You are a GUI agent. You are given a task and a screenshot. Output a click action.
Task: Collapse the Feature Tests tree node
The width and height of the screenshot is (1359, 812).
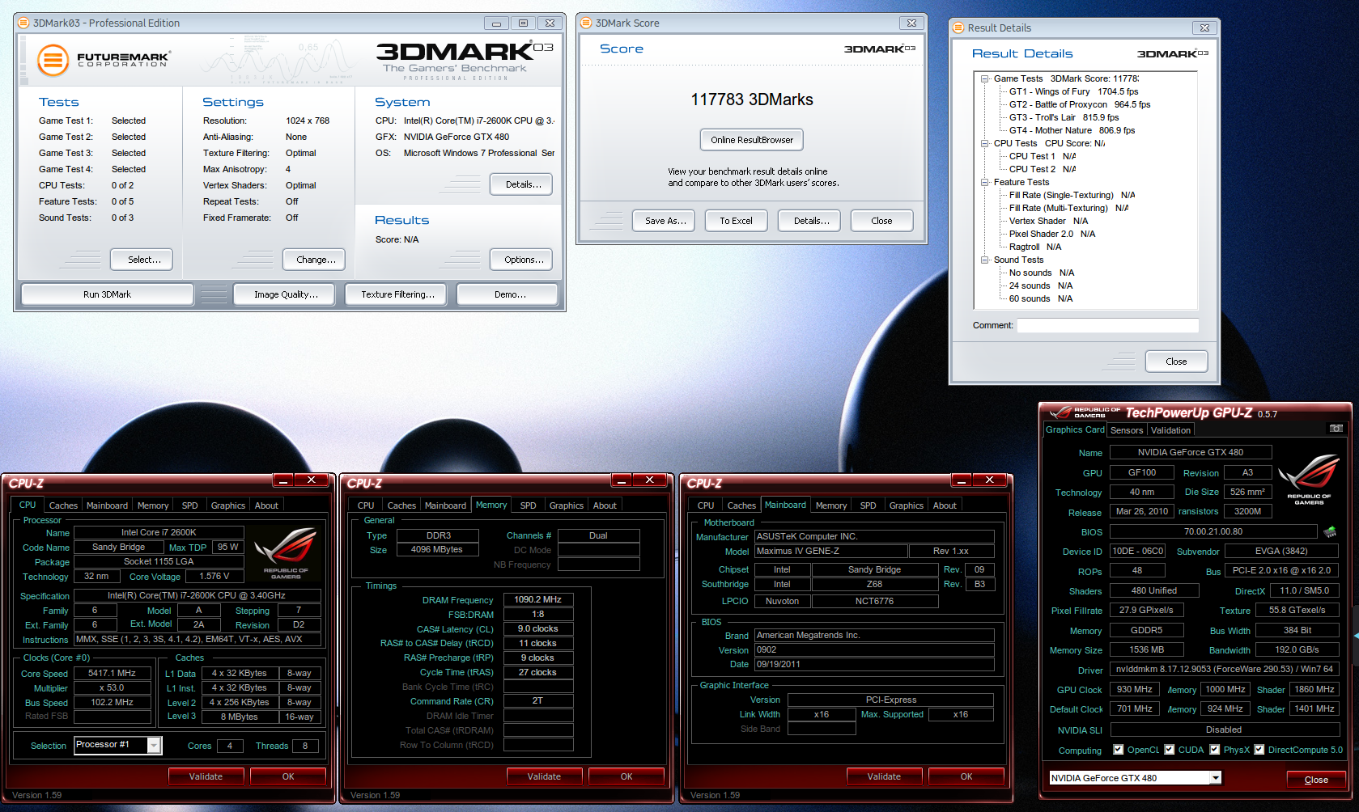(x=985, y=182)
